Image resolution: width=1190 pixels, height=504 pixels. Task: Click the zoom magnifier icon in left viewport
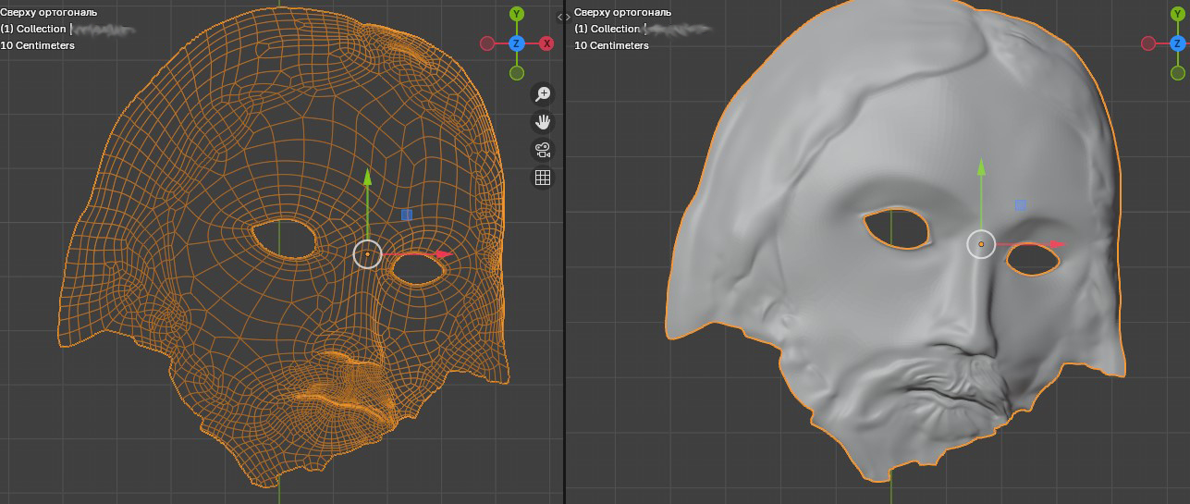tap(543, 93)
